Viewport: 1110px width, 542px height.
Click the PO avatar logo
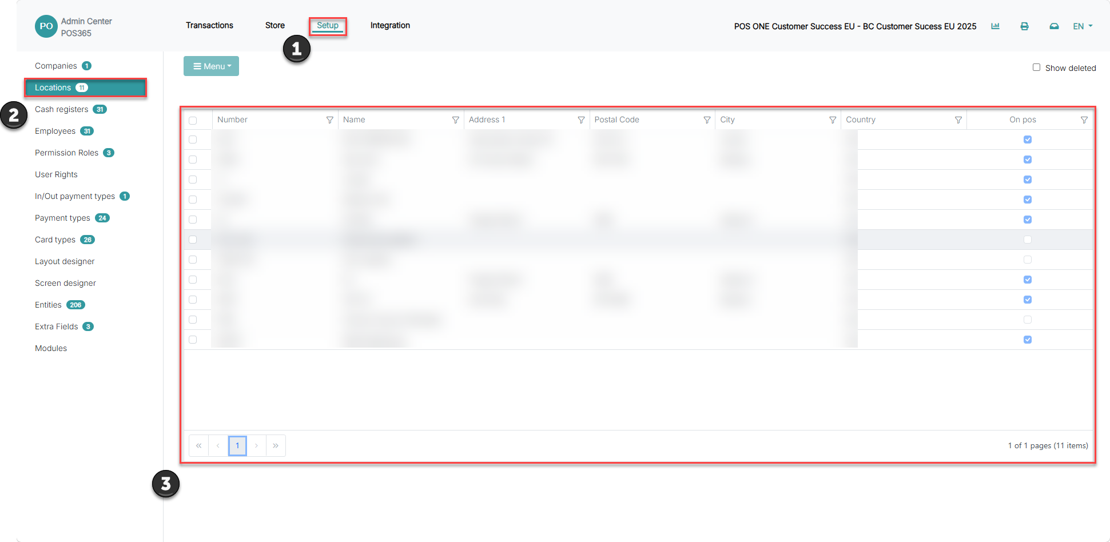(46, 26)
